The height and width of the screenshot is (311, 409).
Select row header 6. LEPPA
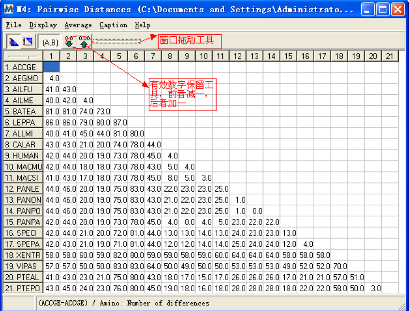23,123
